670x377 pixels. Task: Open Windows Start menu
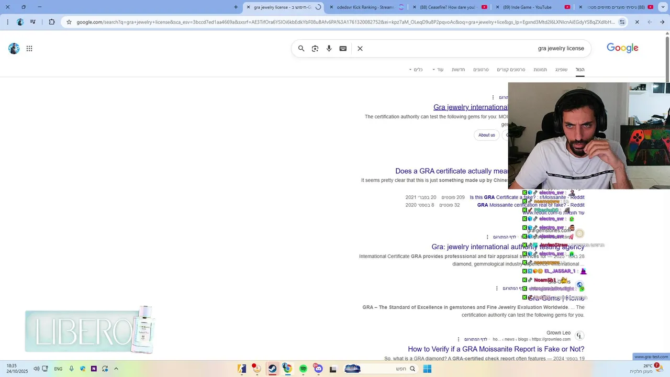427,369
